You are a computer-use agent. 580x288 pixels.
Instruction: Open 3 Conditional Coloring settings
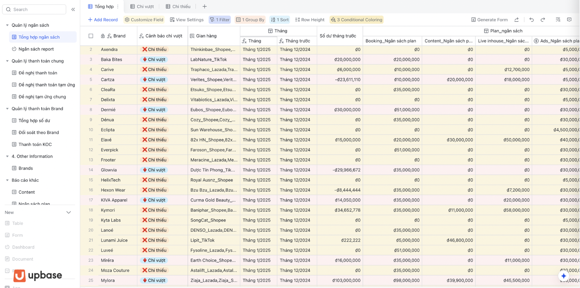pyautogui.click(x=356, y=20)
